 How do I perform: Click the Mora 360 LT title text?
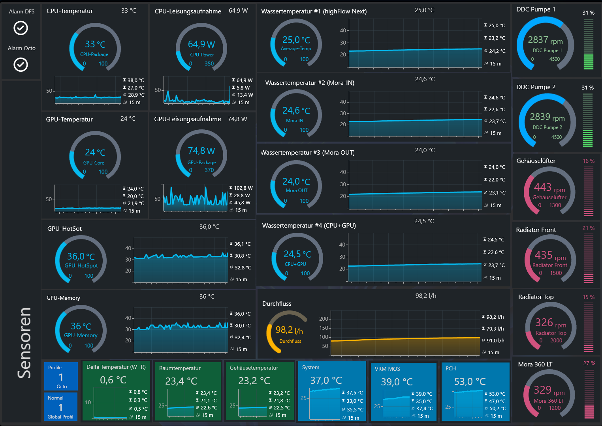point(535,364)
